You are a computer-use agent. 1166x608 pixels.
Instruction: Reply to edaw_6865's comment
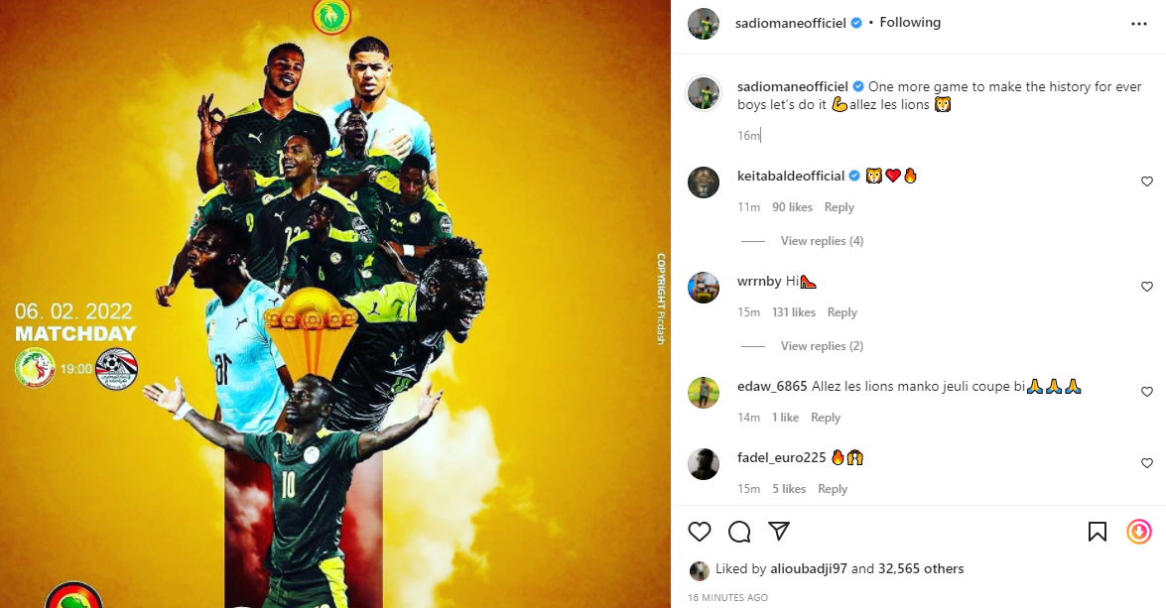[826, 418]
